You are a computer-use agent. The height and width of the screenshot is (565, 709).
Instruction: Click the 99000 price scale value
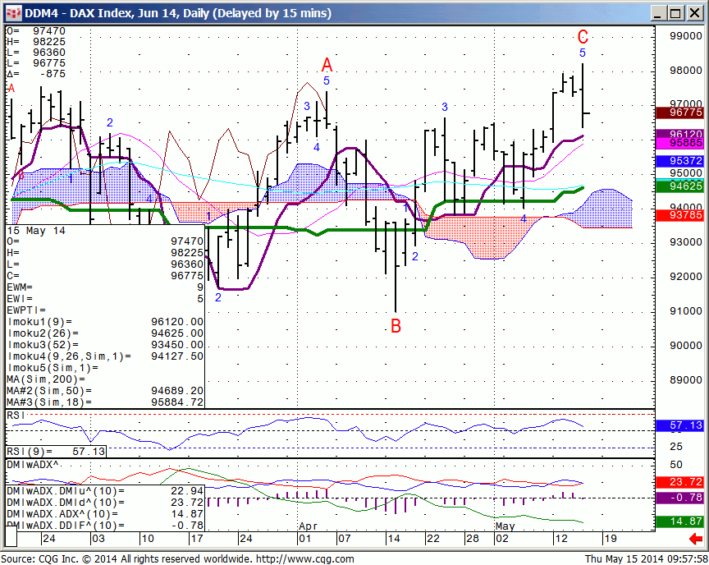click(x=685, y=36)
